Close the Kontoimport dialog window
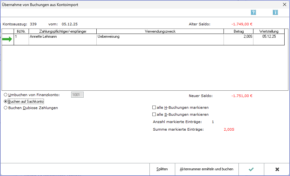290x176 pixels. tap(285, 4)
